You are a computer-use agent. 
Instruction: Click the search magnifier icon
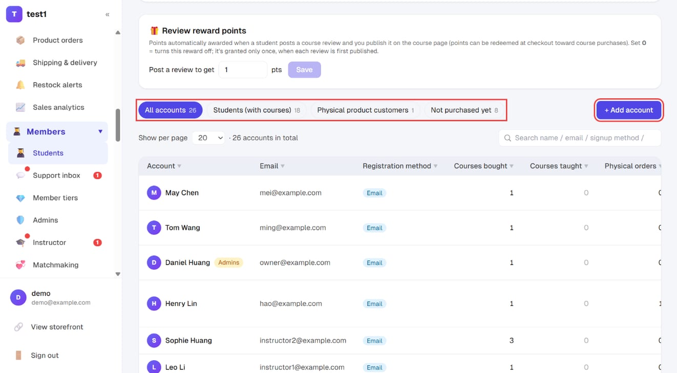(508, 138)
